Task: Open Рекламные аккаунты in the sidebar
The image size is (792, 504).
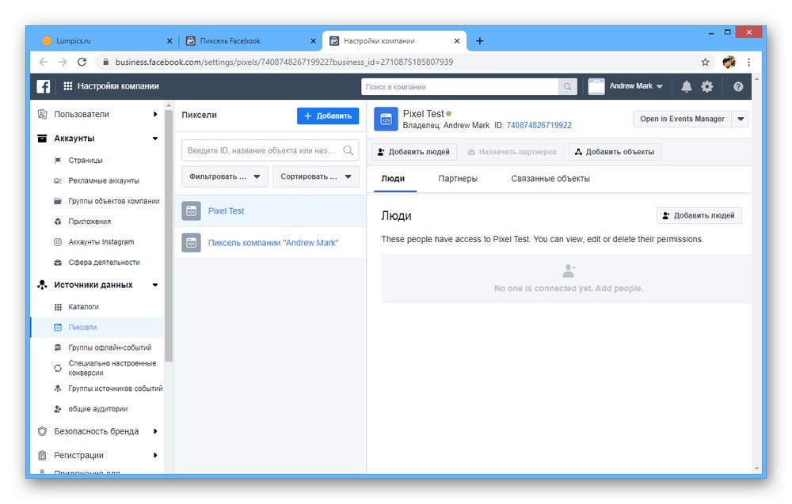Action: click(104, 180)
